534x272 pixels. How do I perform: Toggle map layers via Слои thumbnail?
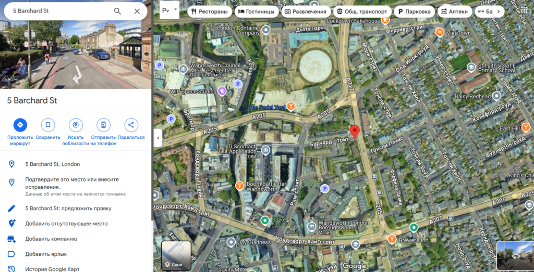(176, 255)
